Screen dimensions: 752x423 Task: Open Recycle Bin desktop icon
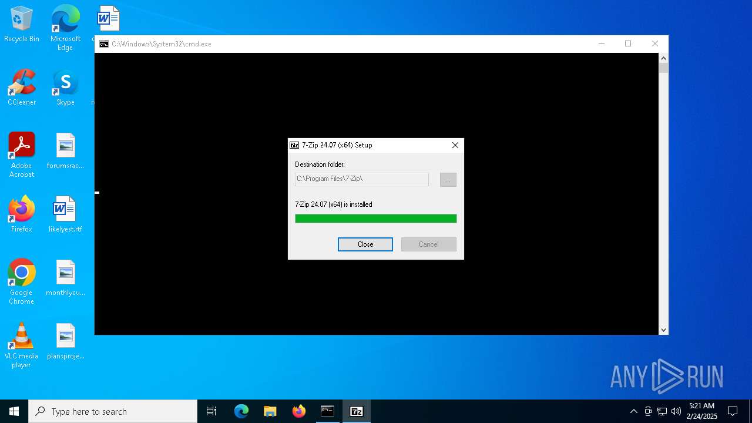coord(22,25)
